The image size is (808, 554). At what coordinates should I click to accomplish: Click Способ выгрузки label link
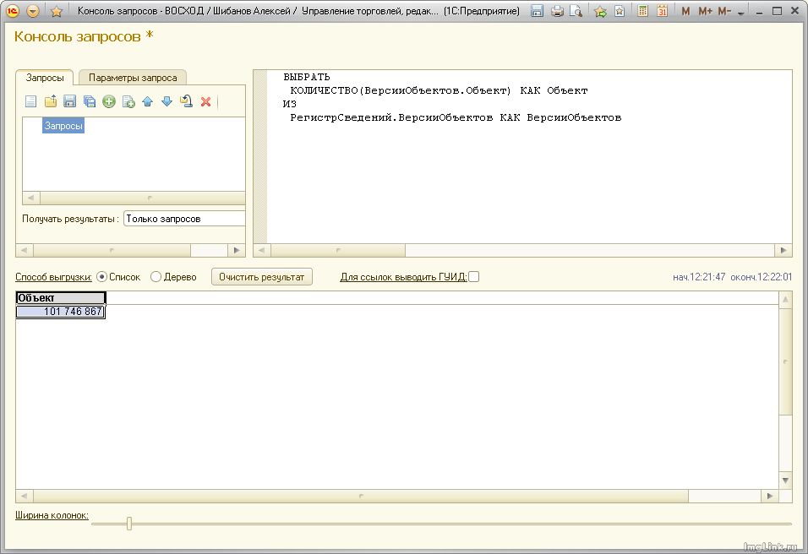click(x=53, y=277)
